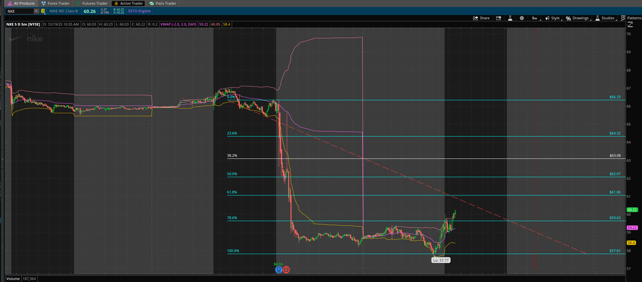The image size is (642, 282).
Task: Click the yellow 58.4 lower band price marker
Action: pyautogui.click(x=630, y=242)
